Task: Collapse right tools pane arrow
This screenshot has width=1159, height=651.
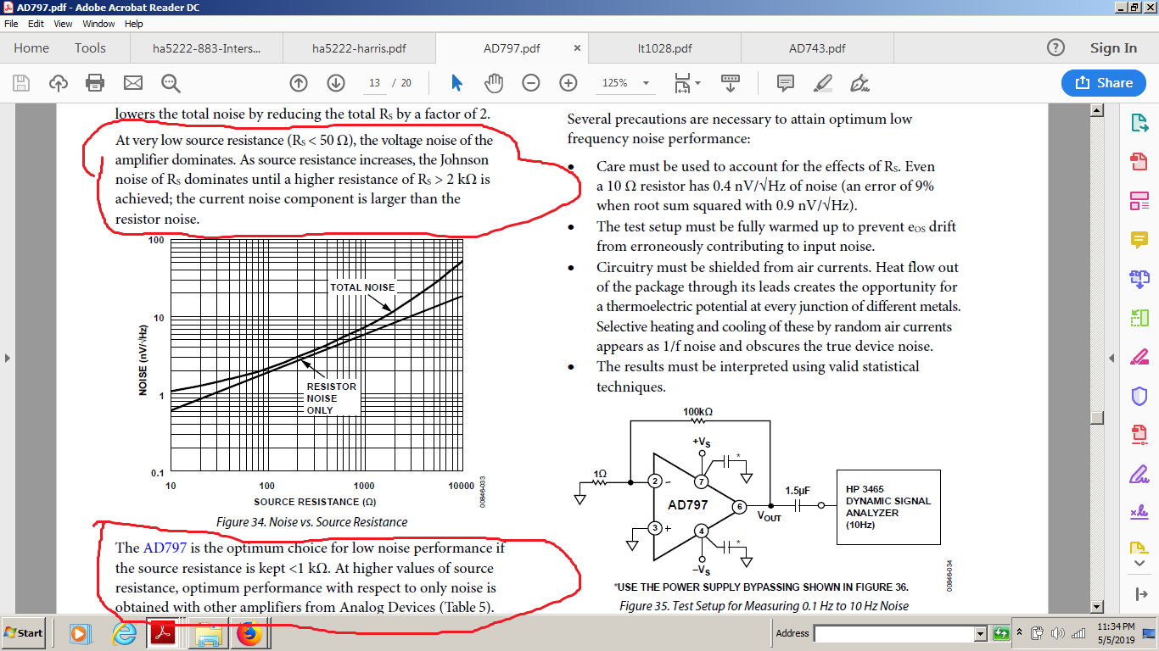Action: [x=1139, y=593]
